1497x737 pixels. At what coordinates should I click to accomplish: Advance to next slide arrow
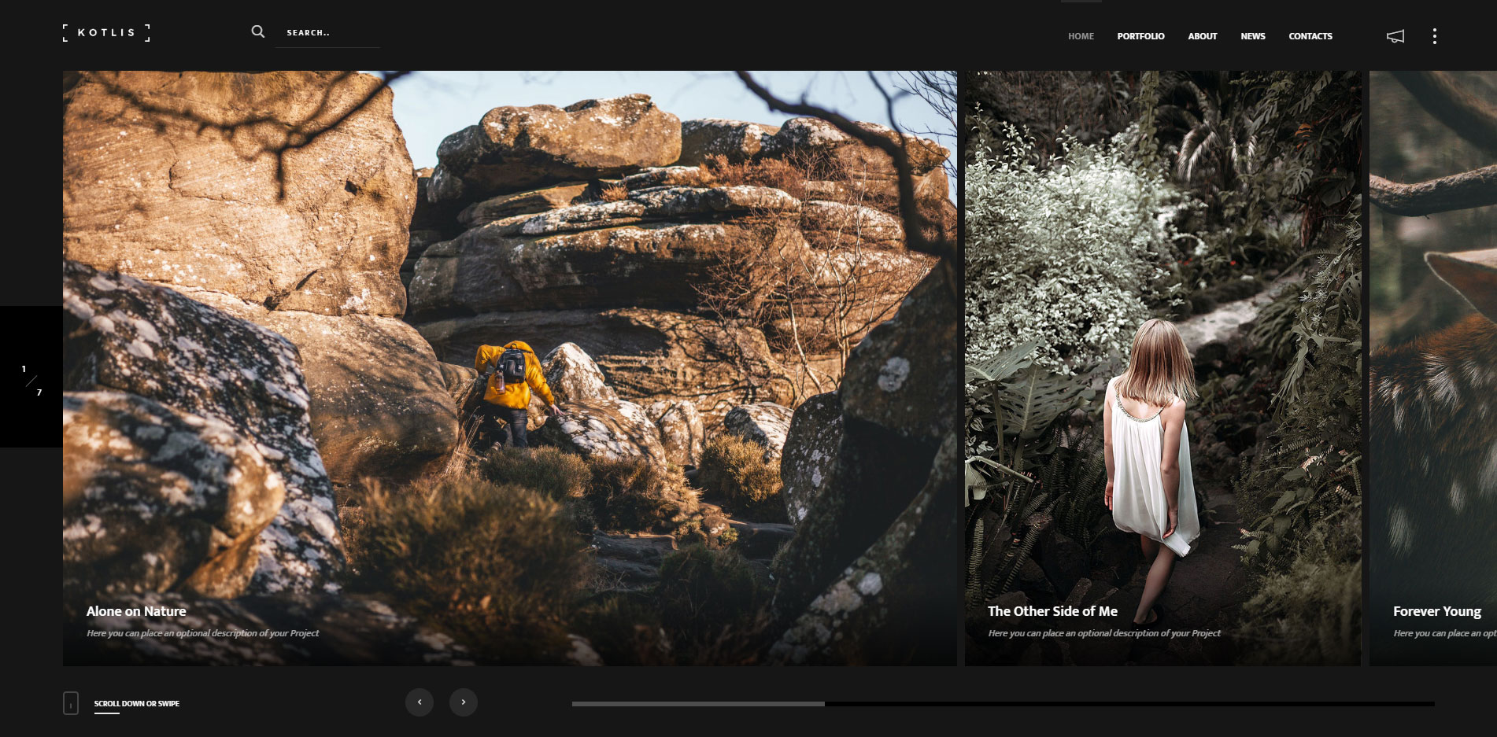tap(464, 702)
